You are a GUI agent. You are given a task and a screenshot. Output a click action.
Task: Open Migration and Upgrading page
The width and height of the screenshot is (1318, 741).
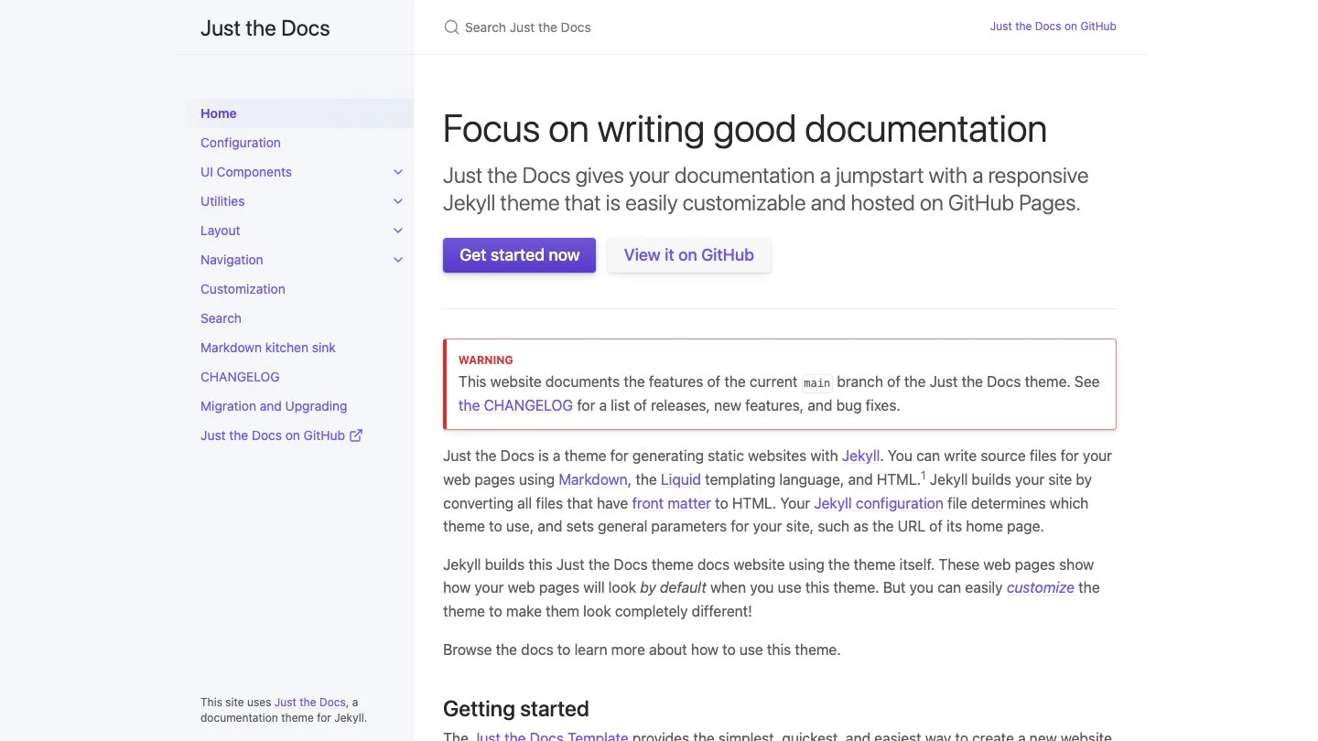click(274, 406)
